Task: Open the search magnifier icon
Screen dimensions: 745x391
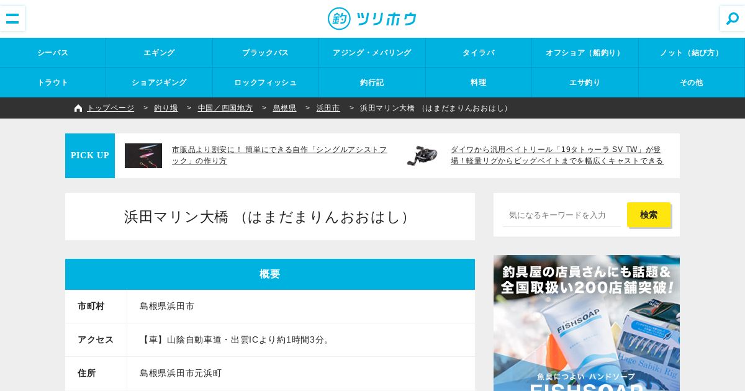Action: click(733, 19)
